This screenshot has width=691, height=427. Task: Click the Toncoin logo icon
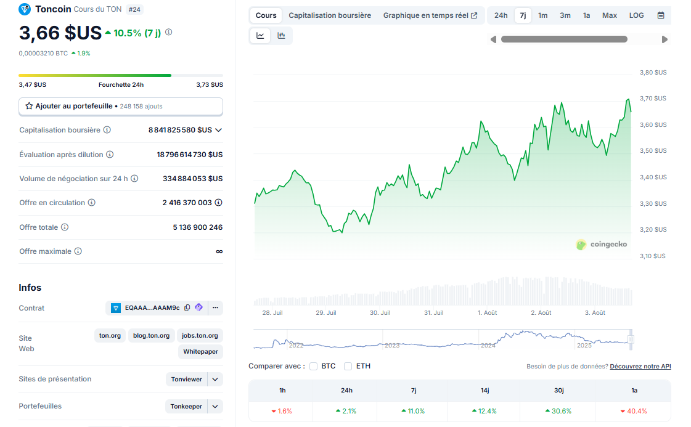click(x=25, y=9)
